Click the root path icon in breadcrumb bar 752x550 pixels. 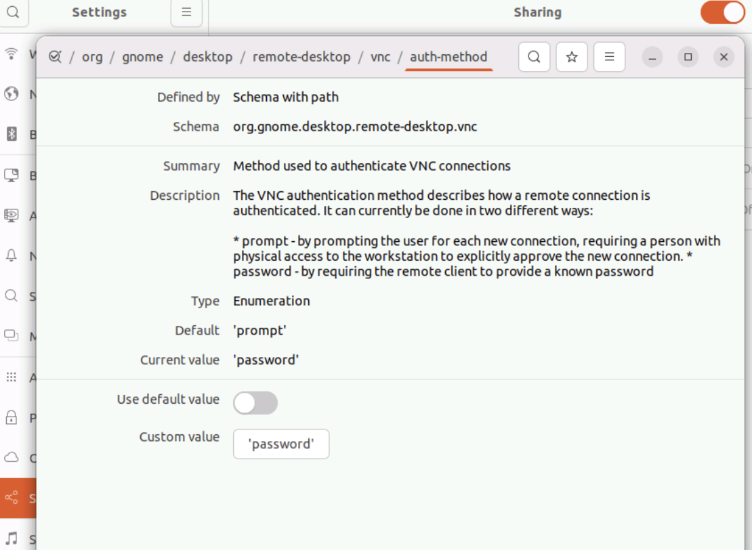(55, 57)
